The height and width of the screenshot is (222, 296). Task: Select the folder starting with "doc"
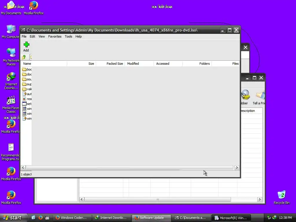pyautogui.click(x=27, y=74)
